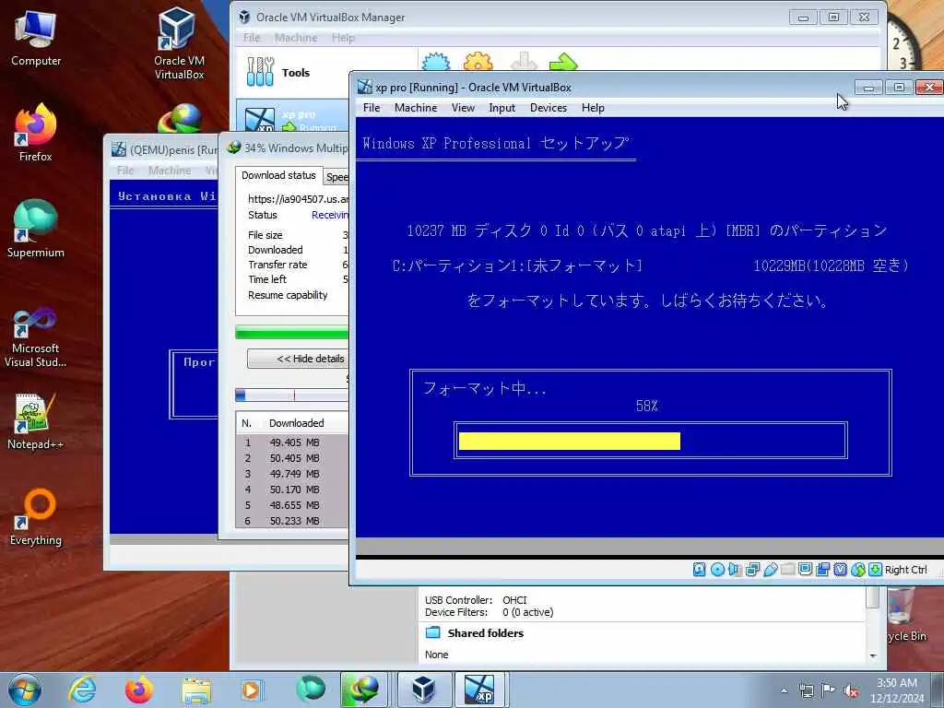
Task: Select row 6 with 50.233 MB in IDM
Action: (x=292, y=521)
